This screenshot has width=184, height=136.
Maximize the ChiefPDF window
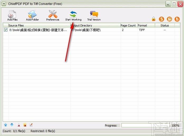point(174,4)
